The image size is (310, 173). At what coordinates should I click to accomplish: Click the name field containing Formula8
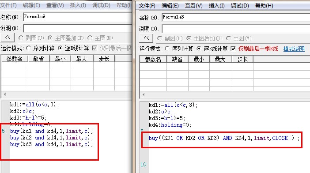(236, 17)
